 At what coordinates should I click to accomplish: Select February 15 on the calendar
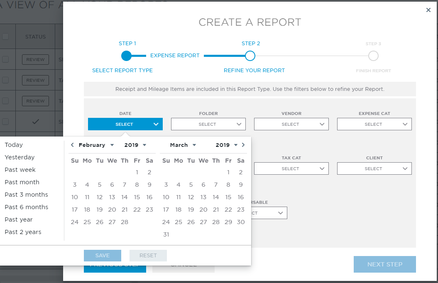click(137, 197)
